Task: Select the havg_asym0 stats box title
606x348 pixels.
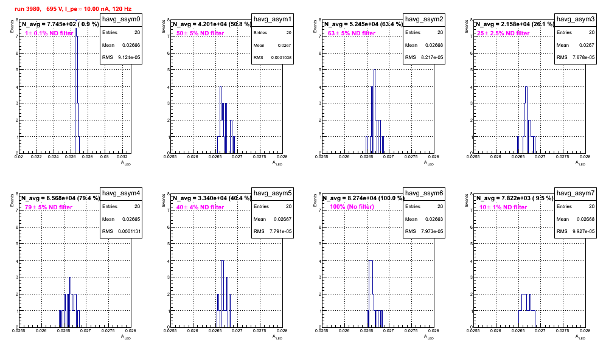Action: pos(121,19)
